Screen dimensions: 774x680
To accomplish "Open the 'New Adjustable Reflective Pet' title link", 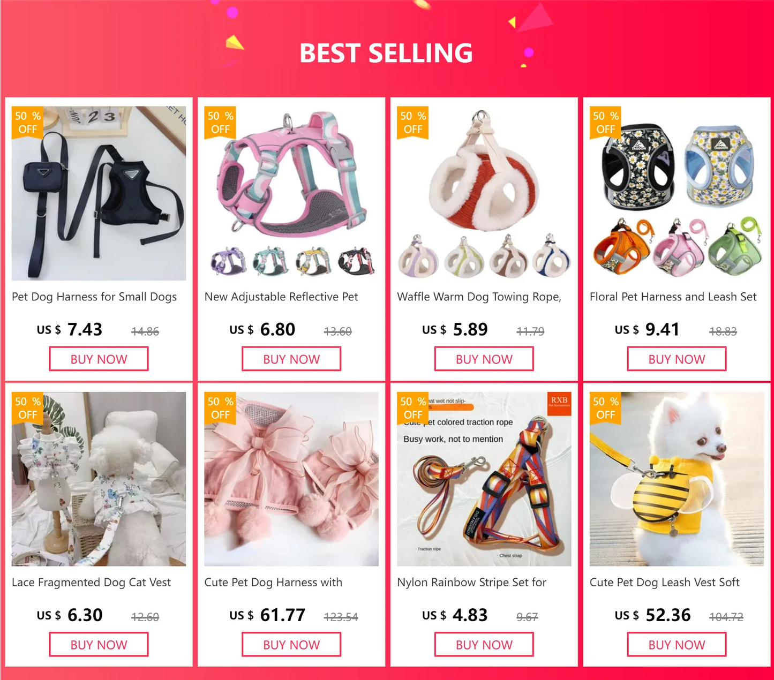I will tap(281, 297).
